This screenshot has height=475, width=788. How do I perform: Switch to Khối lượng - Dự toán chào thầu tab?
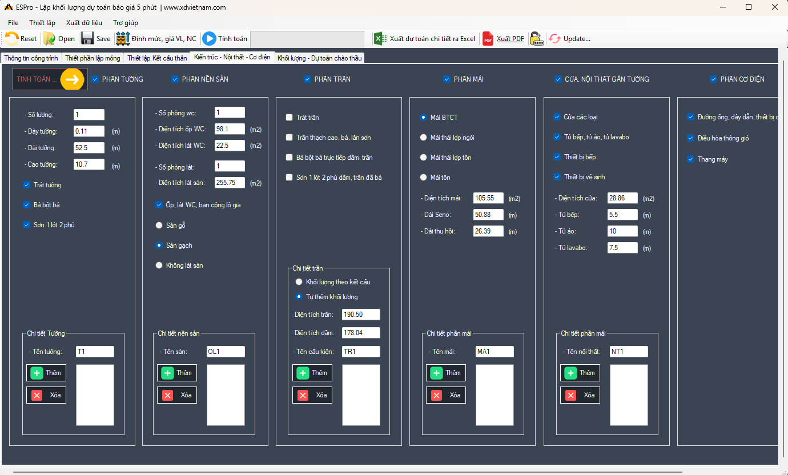point(319,58)
